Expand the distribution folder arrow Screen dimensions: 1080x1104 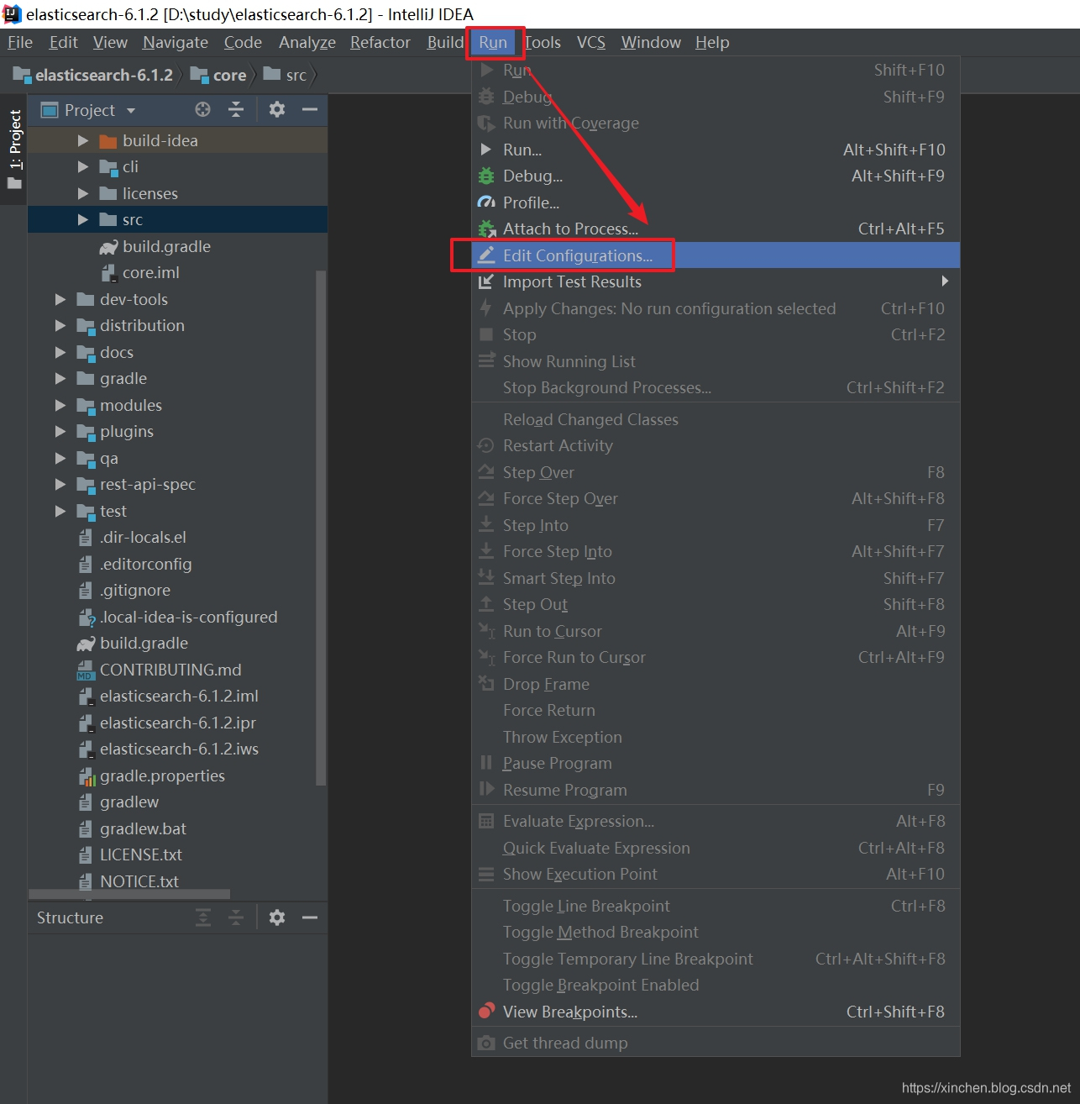[x=60, y=325]
